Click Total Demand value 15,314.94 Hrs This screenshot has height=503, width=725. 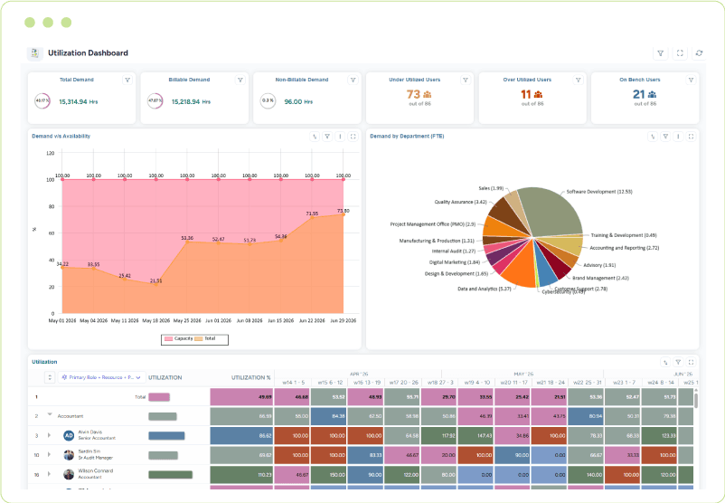[x=78, y=102]
